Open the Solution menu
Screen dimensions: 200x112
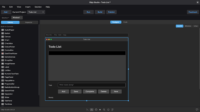click(x=38, y=7)
